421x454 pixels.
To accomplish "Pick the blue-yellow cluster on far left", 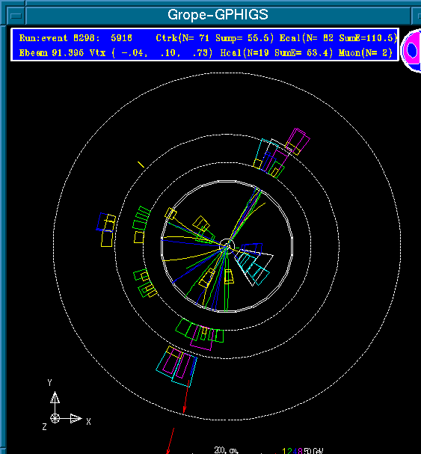I will point(106,230).
